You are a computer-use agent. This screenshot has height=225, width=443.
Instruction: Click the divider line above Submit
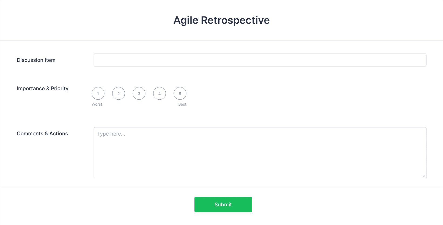tap(221, 187)
